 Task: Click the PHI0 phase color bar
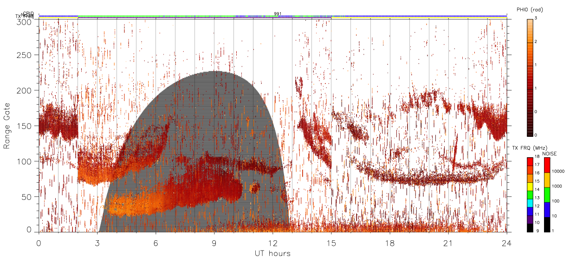530,78
